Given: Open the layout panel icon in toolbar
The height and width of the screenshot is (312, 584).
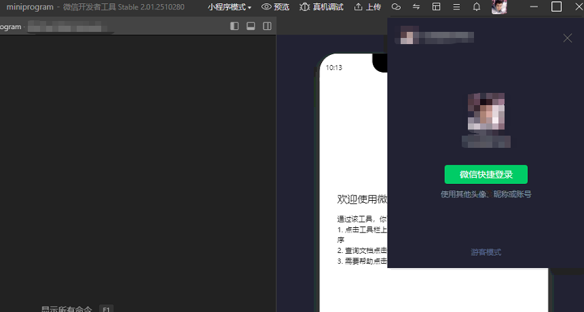Looking at the screenshot, I should pos(436,7).
